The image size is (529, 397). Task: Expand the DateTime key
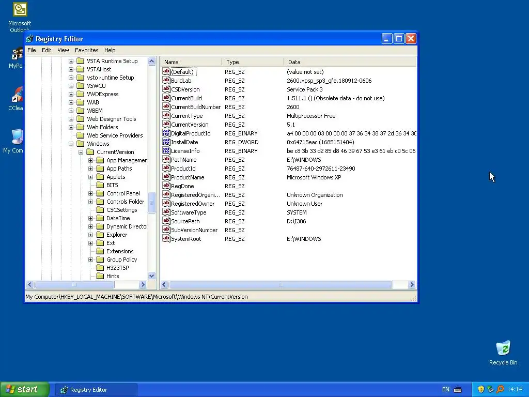[91, 218]
